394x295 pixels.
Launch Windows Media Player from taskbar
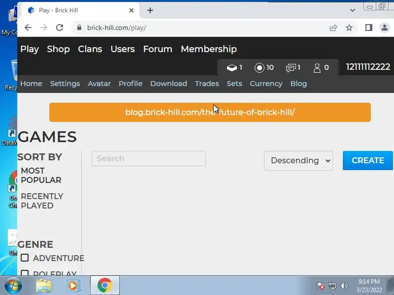pyautogui.click(x=73, y=286)
